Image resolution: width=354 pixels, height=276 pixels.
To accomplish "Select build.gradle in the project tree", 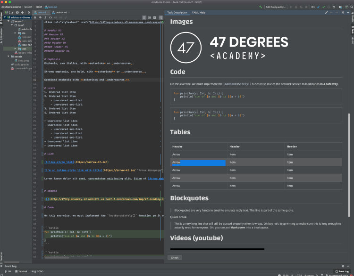I will (x=20, y=65).
